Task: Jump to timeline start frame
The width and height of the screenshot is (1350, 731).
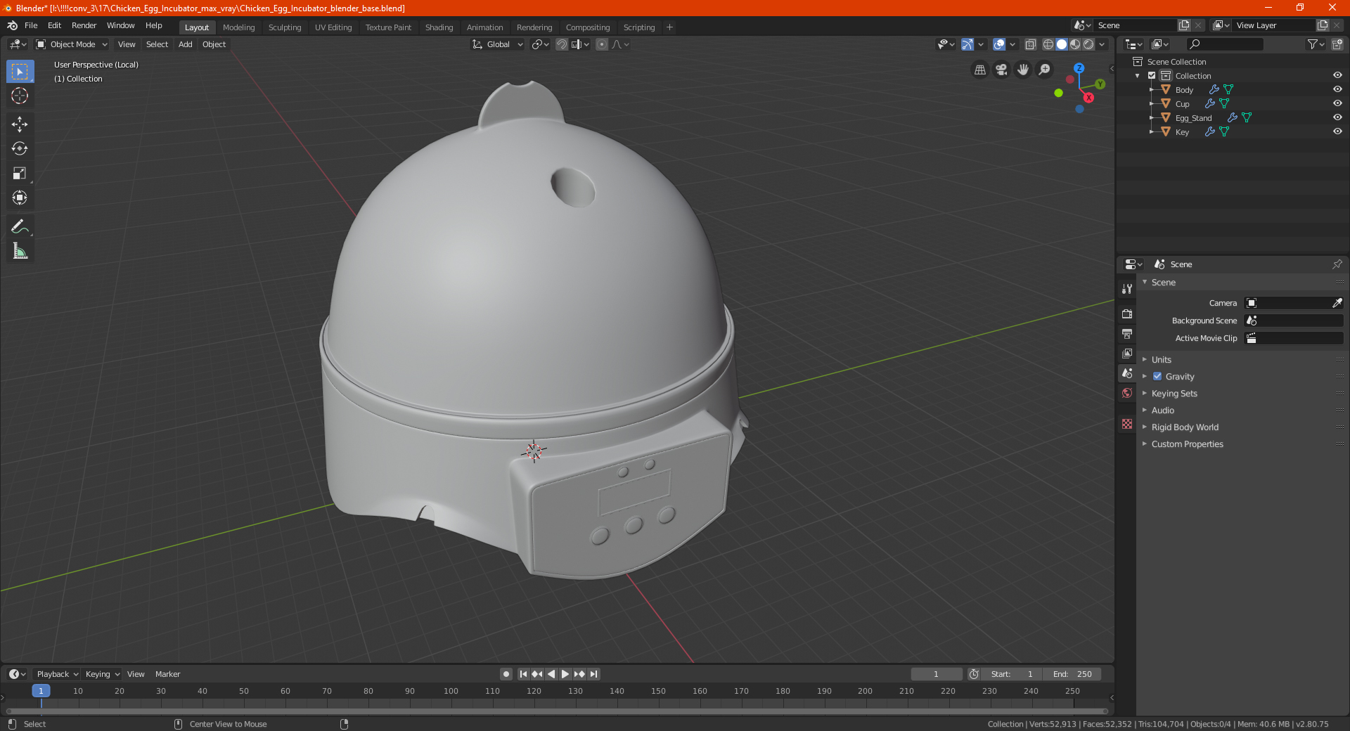Action: click(x=523, y=674)
